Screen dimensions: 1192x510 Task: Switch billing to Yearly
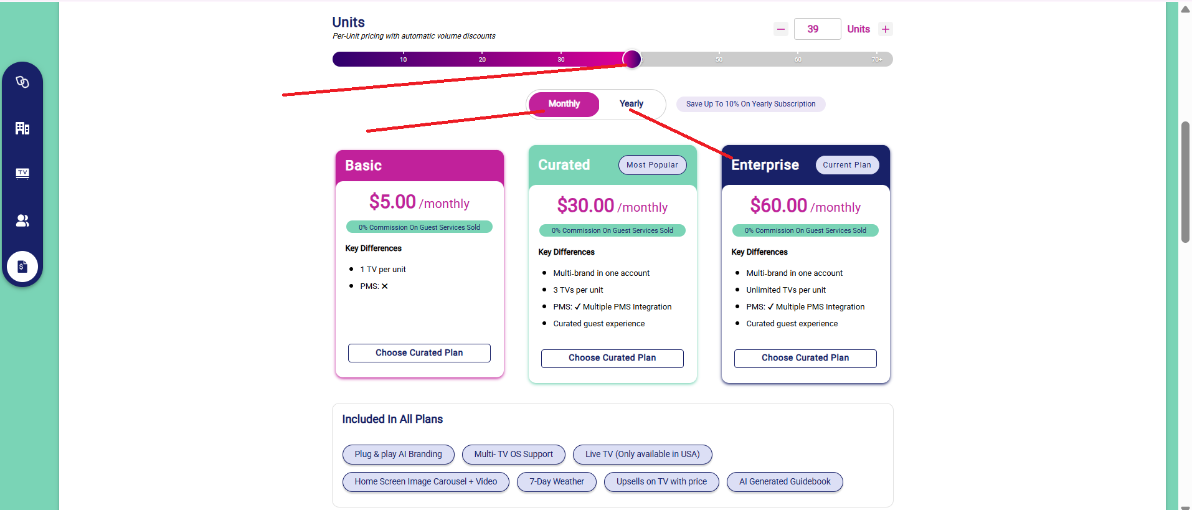(631, 104)
